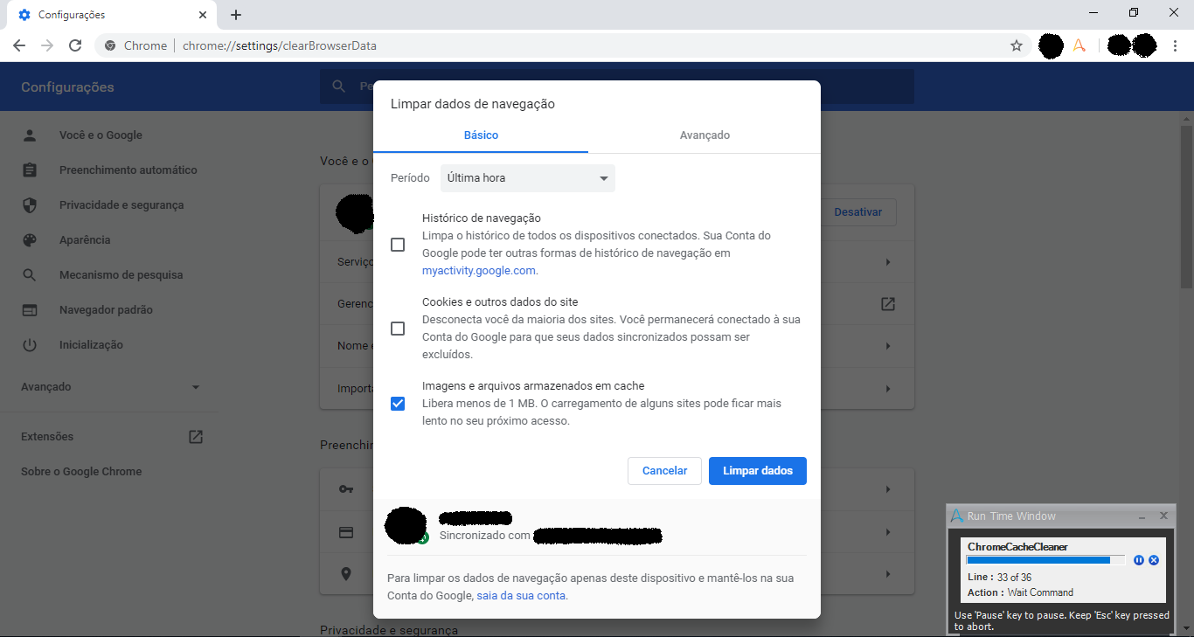
Task: Click the Desativar button
Action: pos(858,212)
